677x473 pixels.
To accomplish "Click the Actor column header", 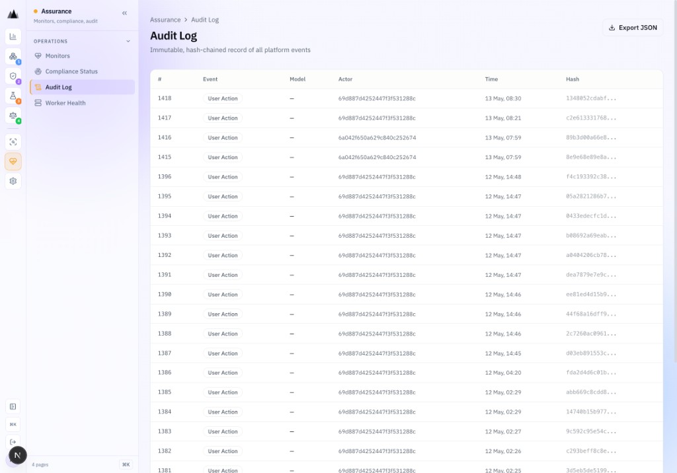I will click(345, 79).
